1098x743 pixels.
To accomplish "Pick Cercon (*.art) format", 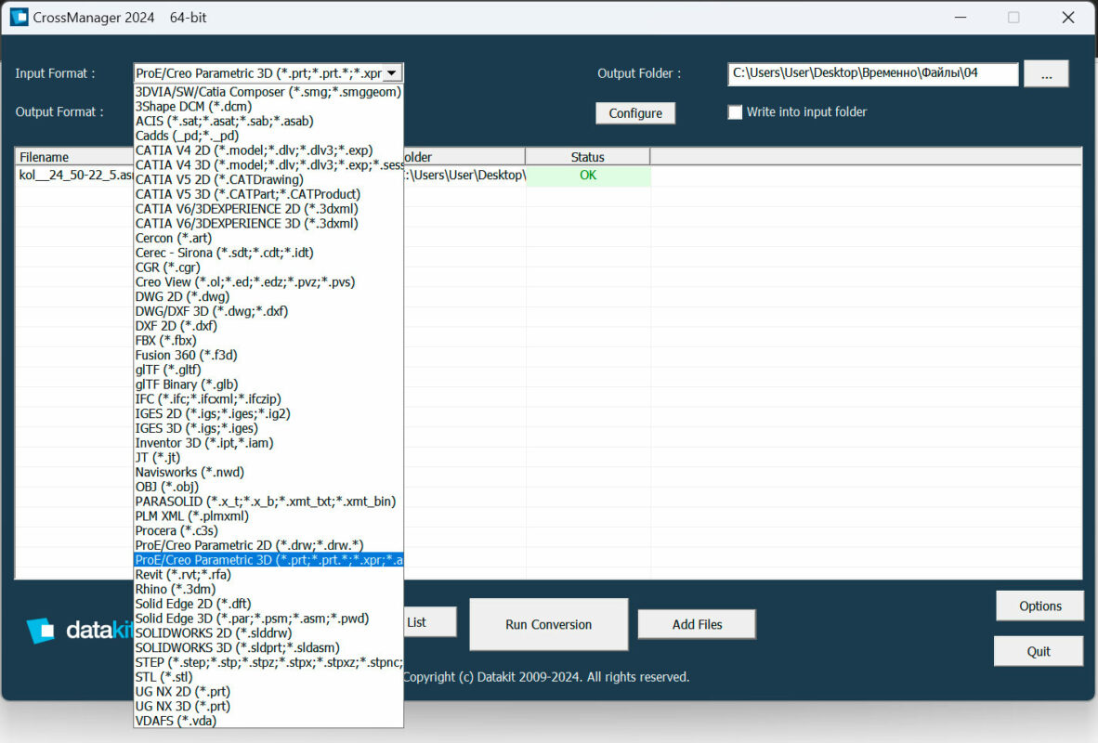I will [x=268, y=238].
